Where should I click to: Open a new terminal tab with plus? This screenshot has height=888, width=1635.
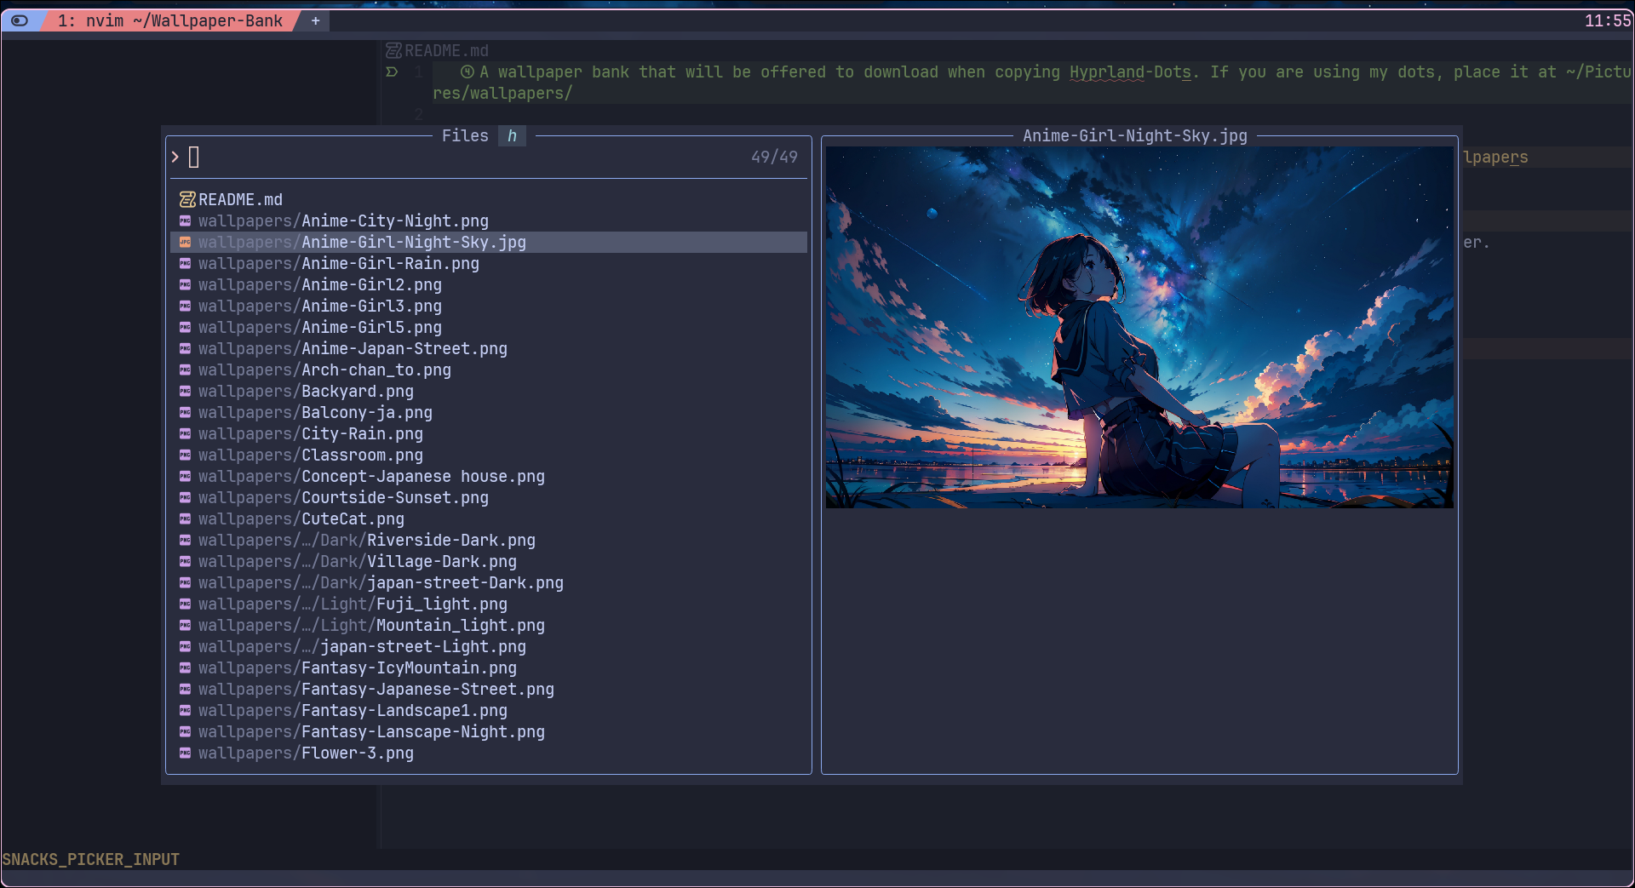[x=315, y=20]
